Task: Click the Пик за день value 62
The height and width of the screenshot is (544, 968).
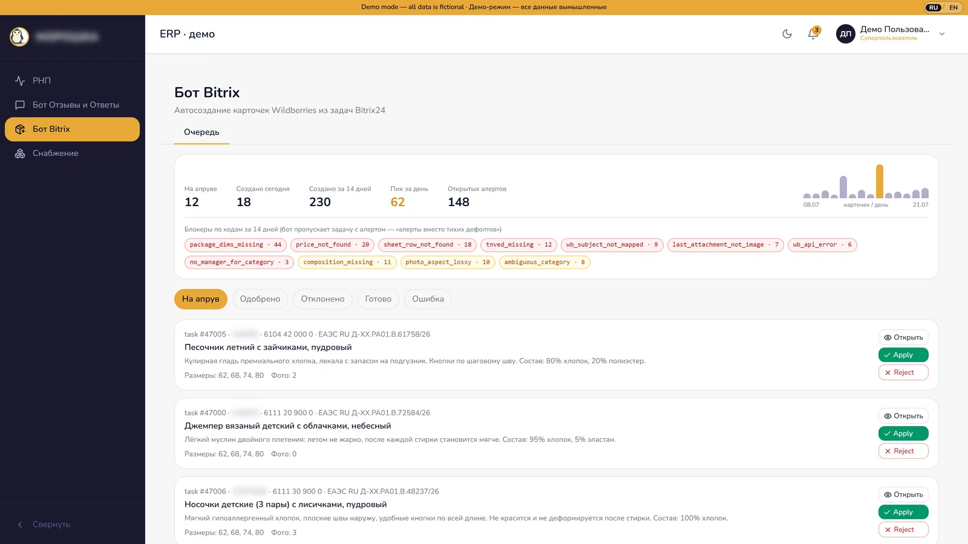Action: click(x=397, y=202)
